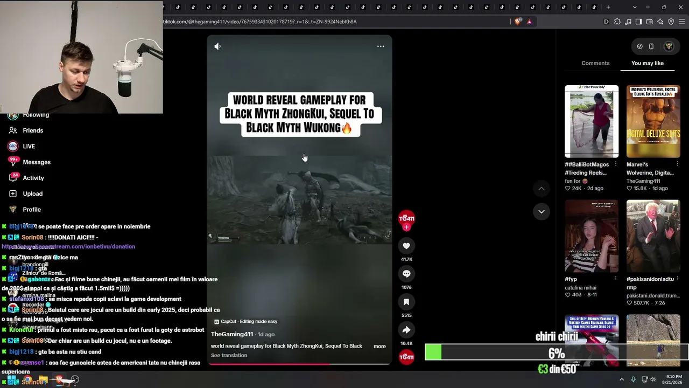The height and width of the screenshot is (388, 689).
Task: Go to the next video
Action: pyautogui.click(x=541, y=211)
